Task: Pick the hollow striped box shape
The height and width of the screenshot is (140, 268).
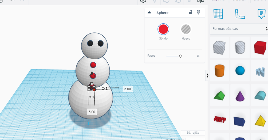Action: pyautogui.click(x=219, y=48)
